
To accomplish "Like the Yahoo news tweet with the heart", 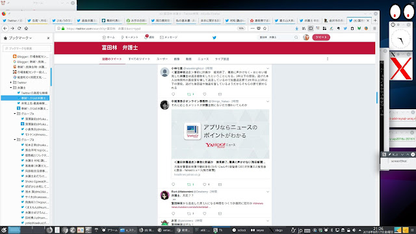I will [205, 185].
